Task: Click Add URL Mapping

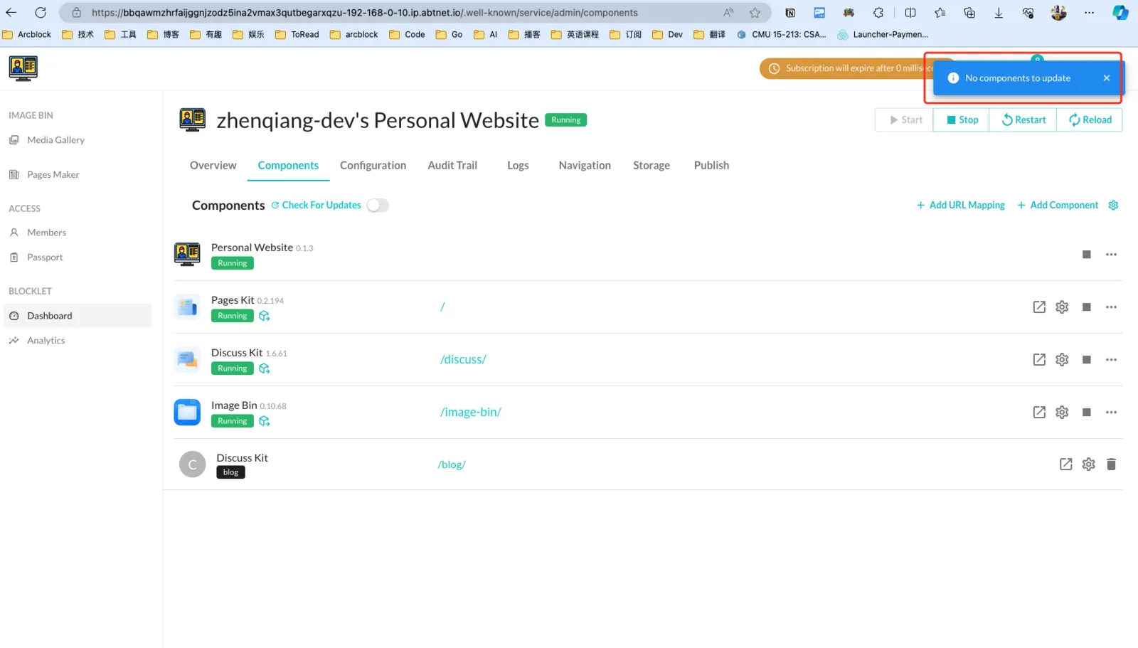Action: pos(960,206)
